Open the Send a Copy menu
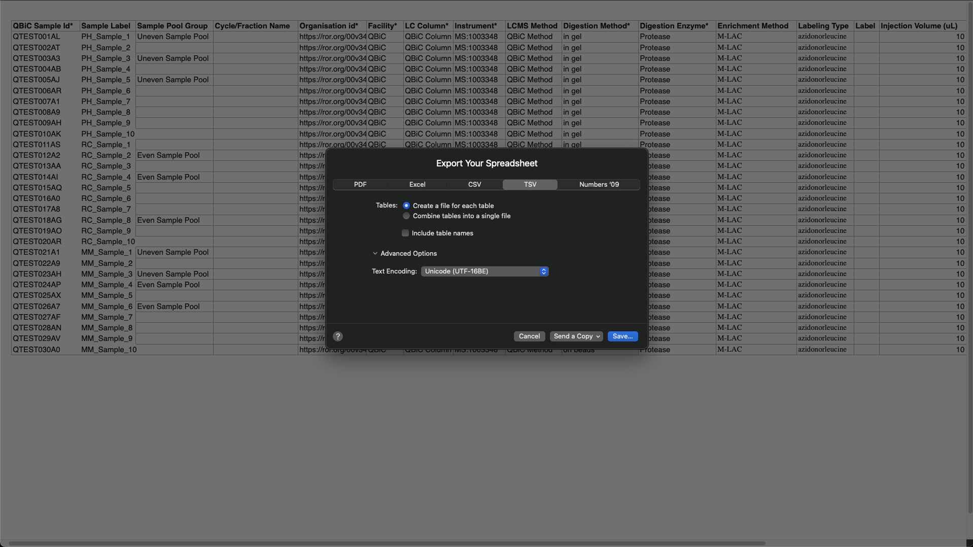Image resolution: width=973 pixels, height=547 pixels. (576, 336)
